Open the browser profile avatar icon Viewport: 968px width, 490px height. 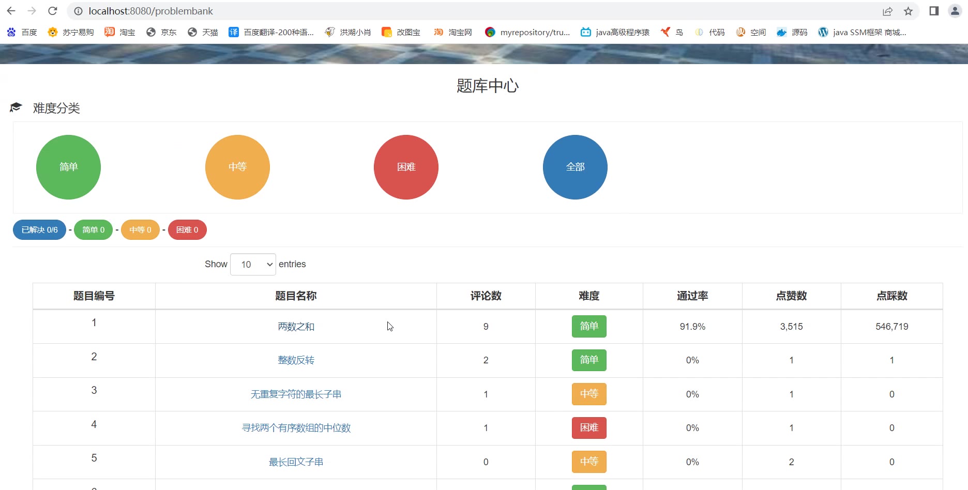coord(955,11)
